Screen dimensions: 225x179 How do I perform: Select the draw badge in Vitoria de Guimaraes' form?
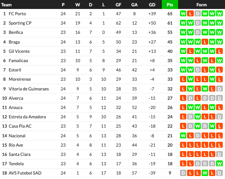[x=219, y=89]
